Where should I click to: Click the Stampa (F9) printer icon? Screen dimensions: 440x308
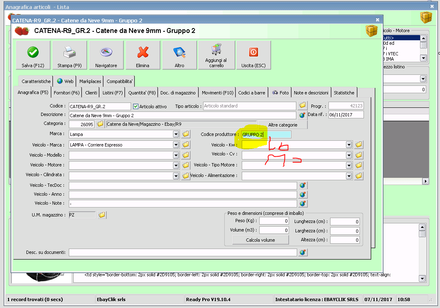point(70,52)
